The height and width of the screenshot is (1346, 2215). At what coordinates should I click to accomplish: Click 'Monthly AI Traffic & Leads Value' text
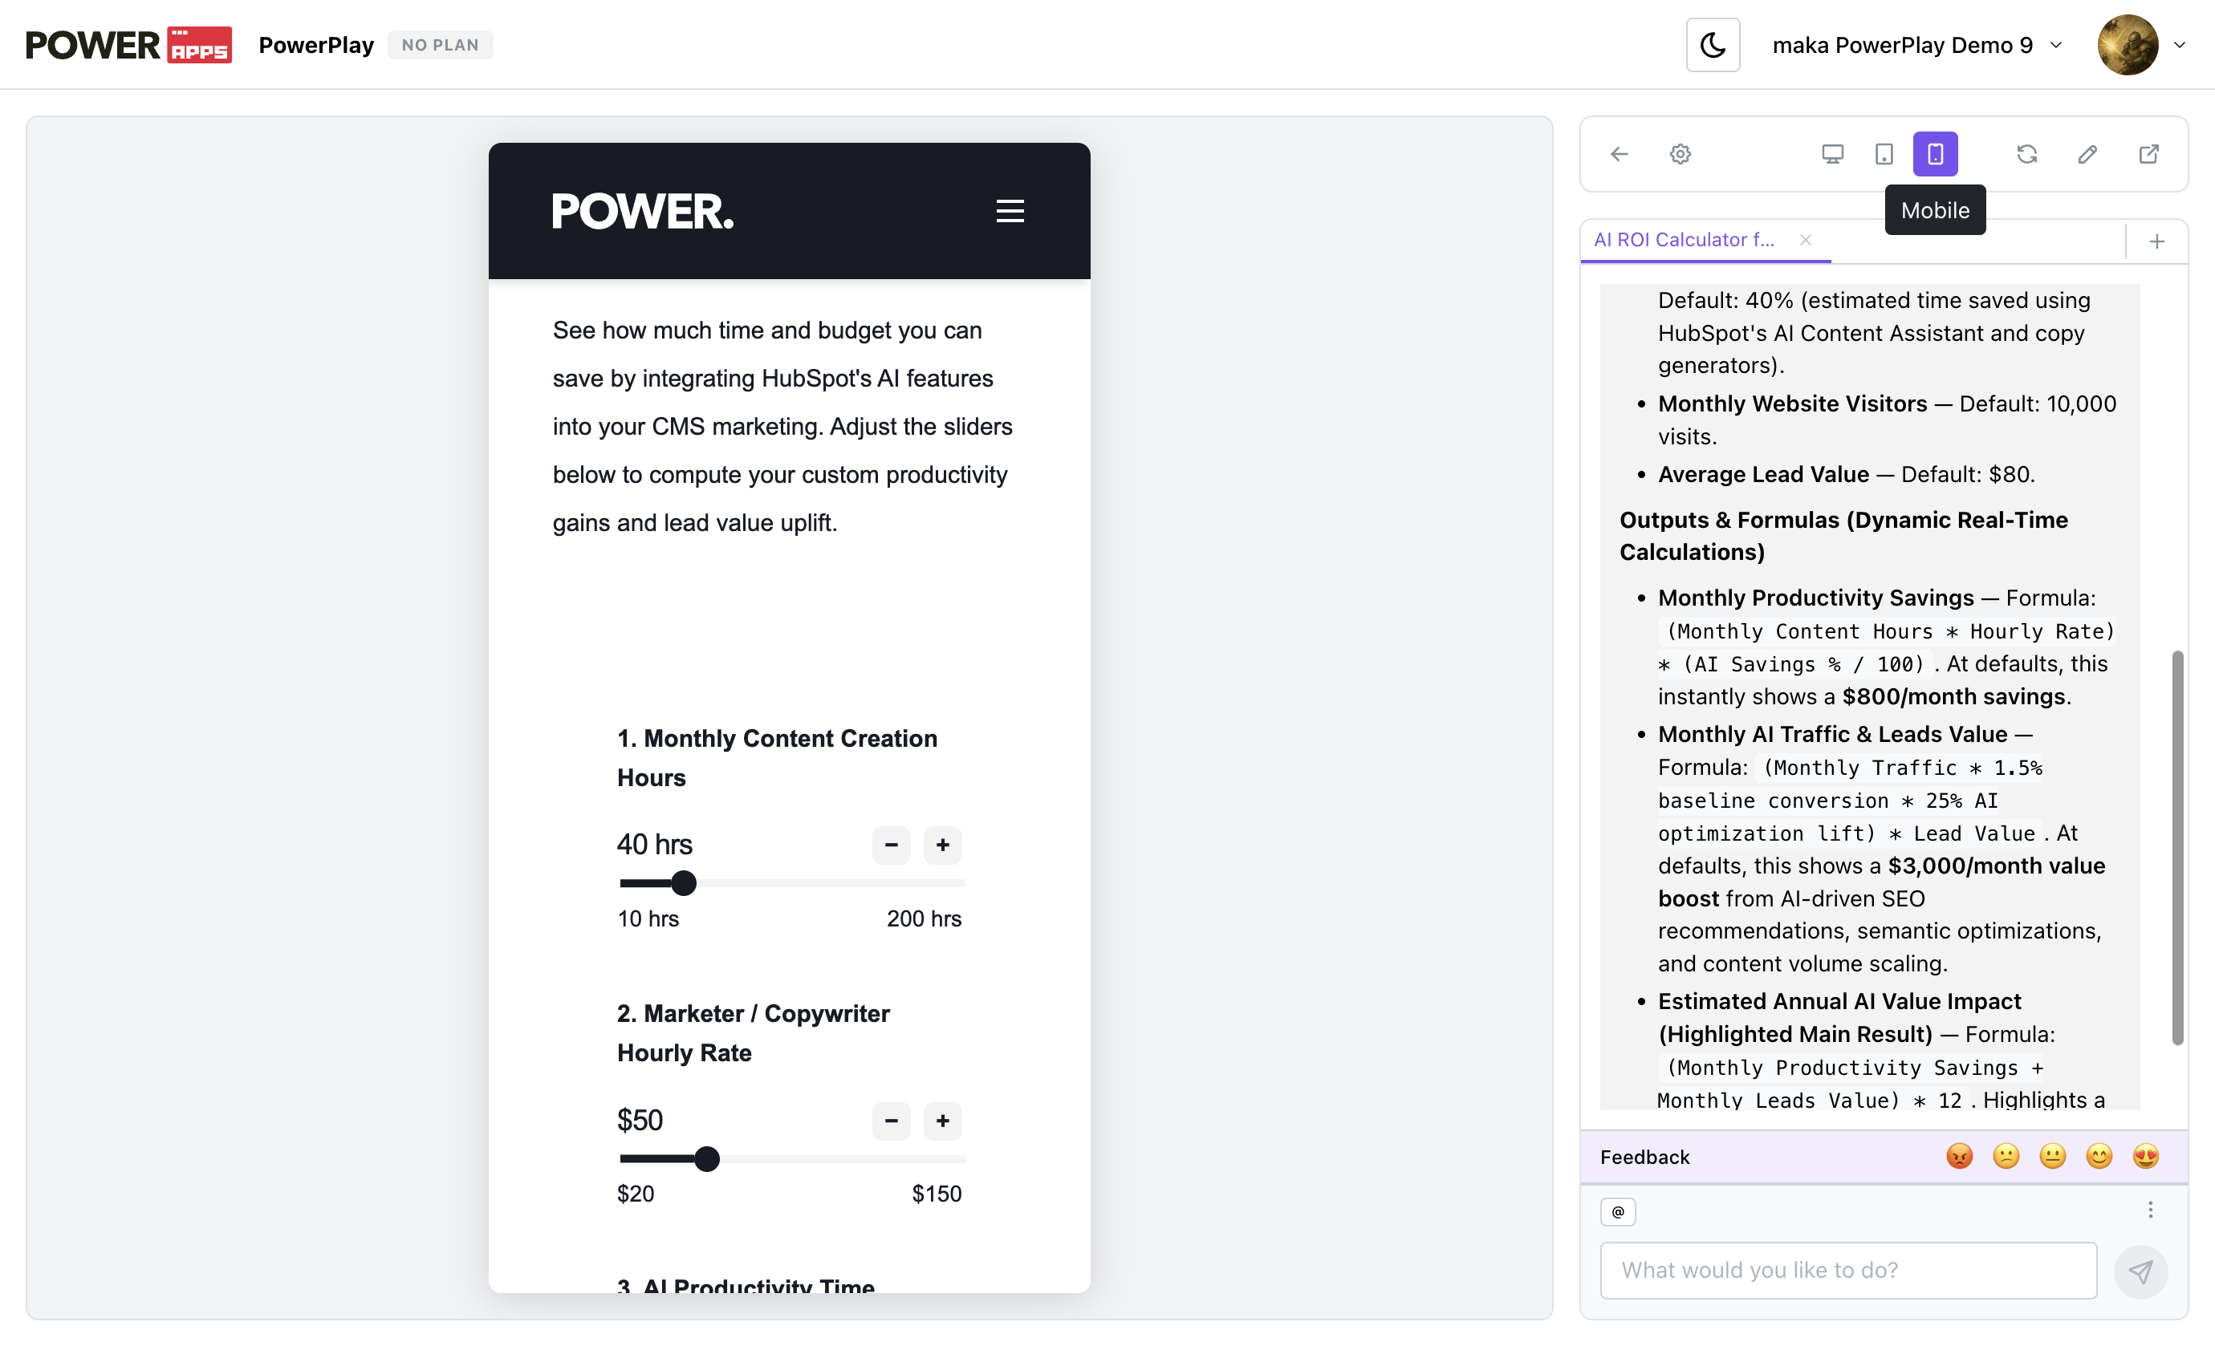point(1832,735)
